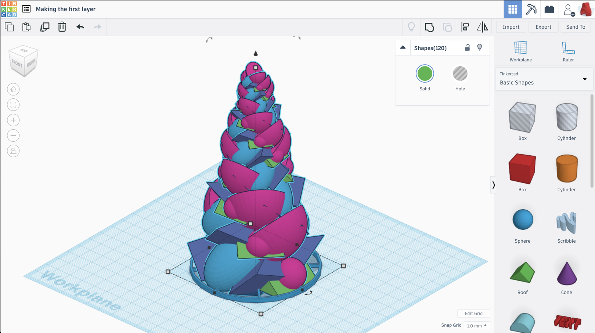
Task: Click the Paste tool icon
Action: (26, 27)
